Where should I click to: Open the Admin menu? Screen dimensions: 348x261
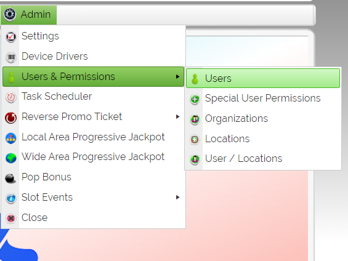28,15
